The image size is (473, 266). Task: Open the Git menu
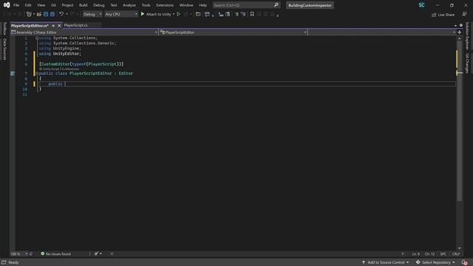point(53,5)
